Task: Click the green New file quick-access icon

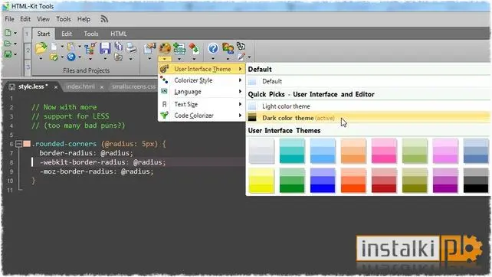Action: 8,33
